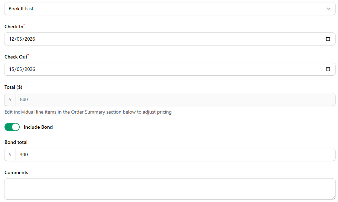Click the Check Out field label
Viewport: 338px width, 202px height.
(16, 57)
